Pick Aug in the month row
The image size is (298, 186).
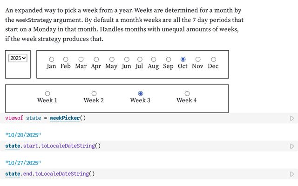click(x=153, y=60)
